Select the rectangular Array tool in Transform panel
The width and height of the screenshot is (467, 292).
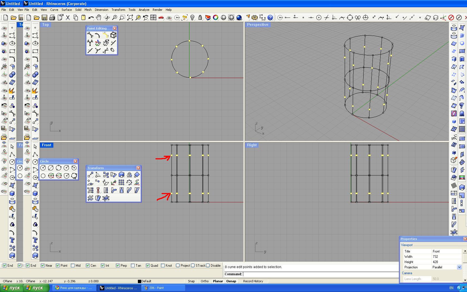tap(121, 182)
